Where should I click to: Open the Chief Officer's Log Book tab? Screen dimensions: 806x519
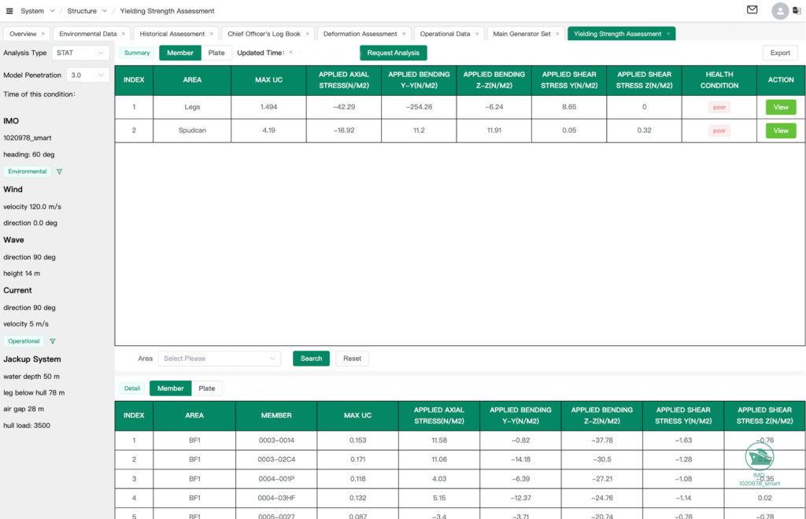coord(264,34)
